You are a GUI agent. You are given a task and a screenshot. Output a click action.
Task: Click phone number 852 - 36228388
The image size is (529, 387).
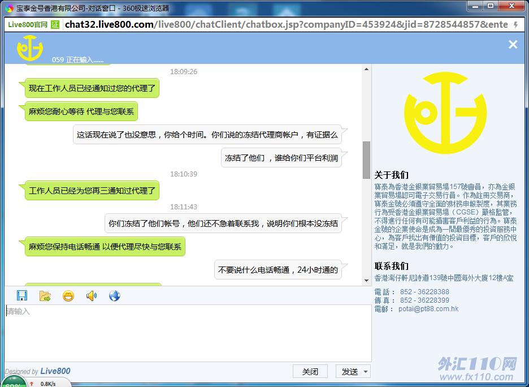(424, 292)
